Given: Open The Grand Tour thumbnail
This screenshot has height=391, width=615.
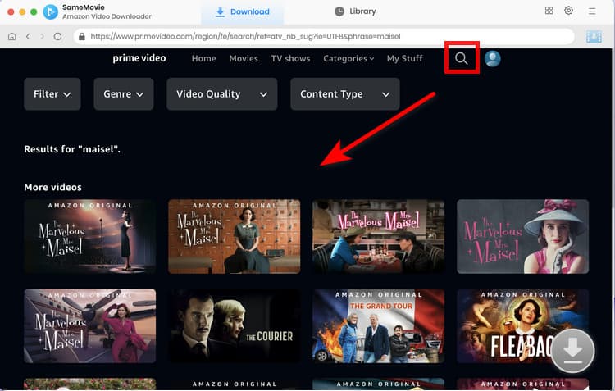Looking at the screenshot, I should [x=379, y=326].
